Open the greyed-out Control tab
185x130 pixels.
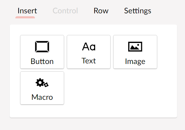(x=65, y=11)
